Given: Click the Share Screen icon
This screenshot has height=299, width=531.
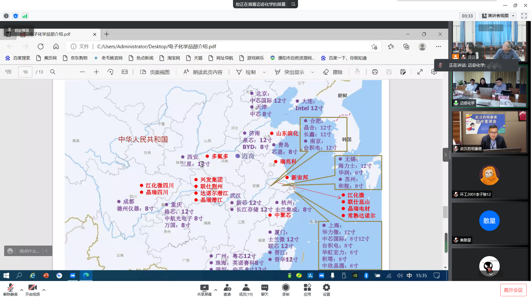Looking at the screenshot, I should (x=204, y=290).
